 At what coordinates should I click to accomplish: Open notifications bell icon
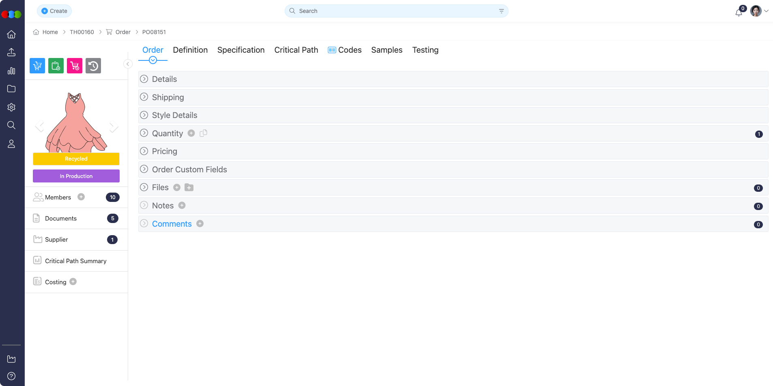click(739, 12)
